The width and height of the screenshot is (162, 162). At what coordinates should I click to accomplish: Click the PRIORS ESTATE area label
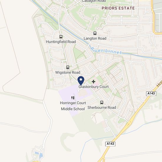pos(118,8)
